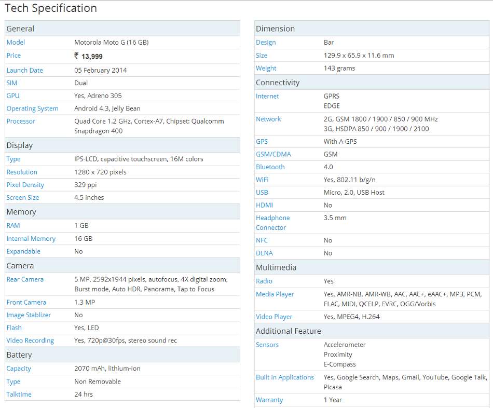Click Pixel Density link

point(25,185)
